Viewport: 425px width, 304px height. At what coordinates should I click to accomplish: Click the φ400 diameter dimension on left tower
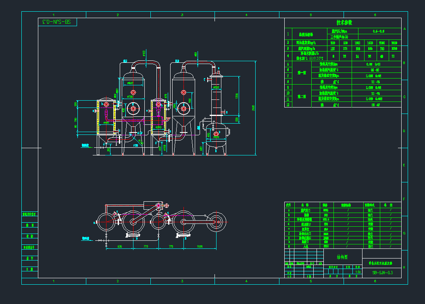coord(130,83)
